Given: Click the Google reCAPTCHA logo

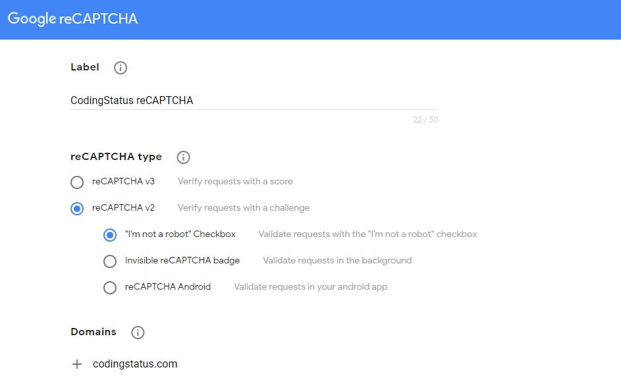Looking at the screenshot, I should (72, 19).
